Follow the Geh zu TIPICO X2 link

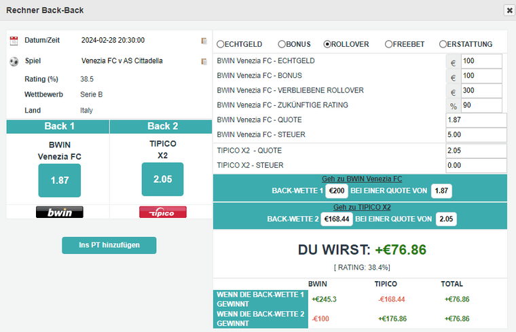(362, 207)
